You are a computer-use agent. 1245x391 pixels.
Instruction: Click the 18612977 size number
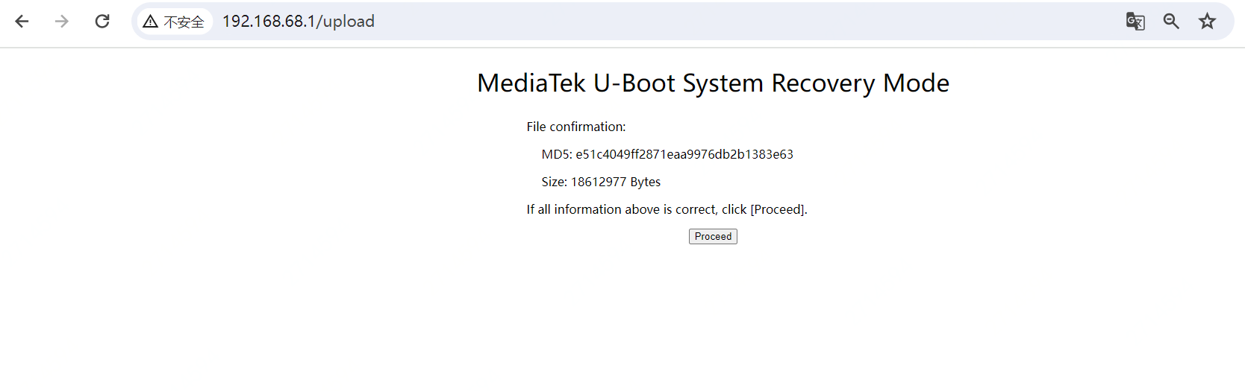point(599,182)
